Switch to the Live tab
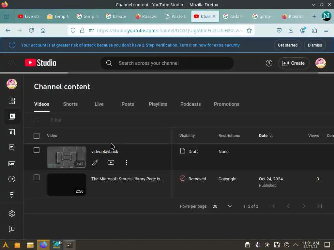The image size is (334, 250). tap(99, 104)
